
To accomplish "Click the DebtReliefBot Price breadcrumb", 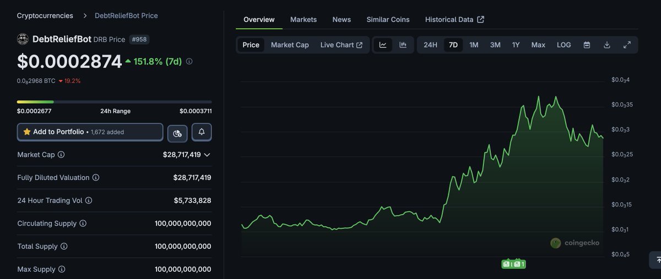I will point(126,15).
